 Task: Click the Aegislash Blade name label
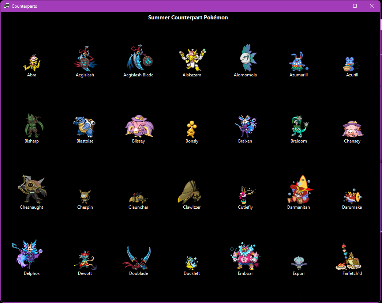click(x=138, y=75)
